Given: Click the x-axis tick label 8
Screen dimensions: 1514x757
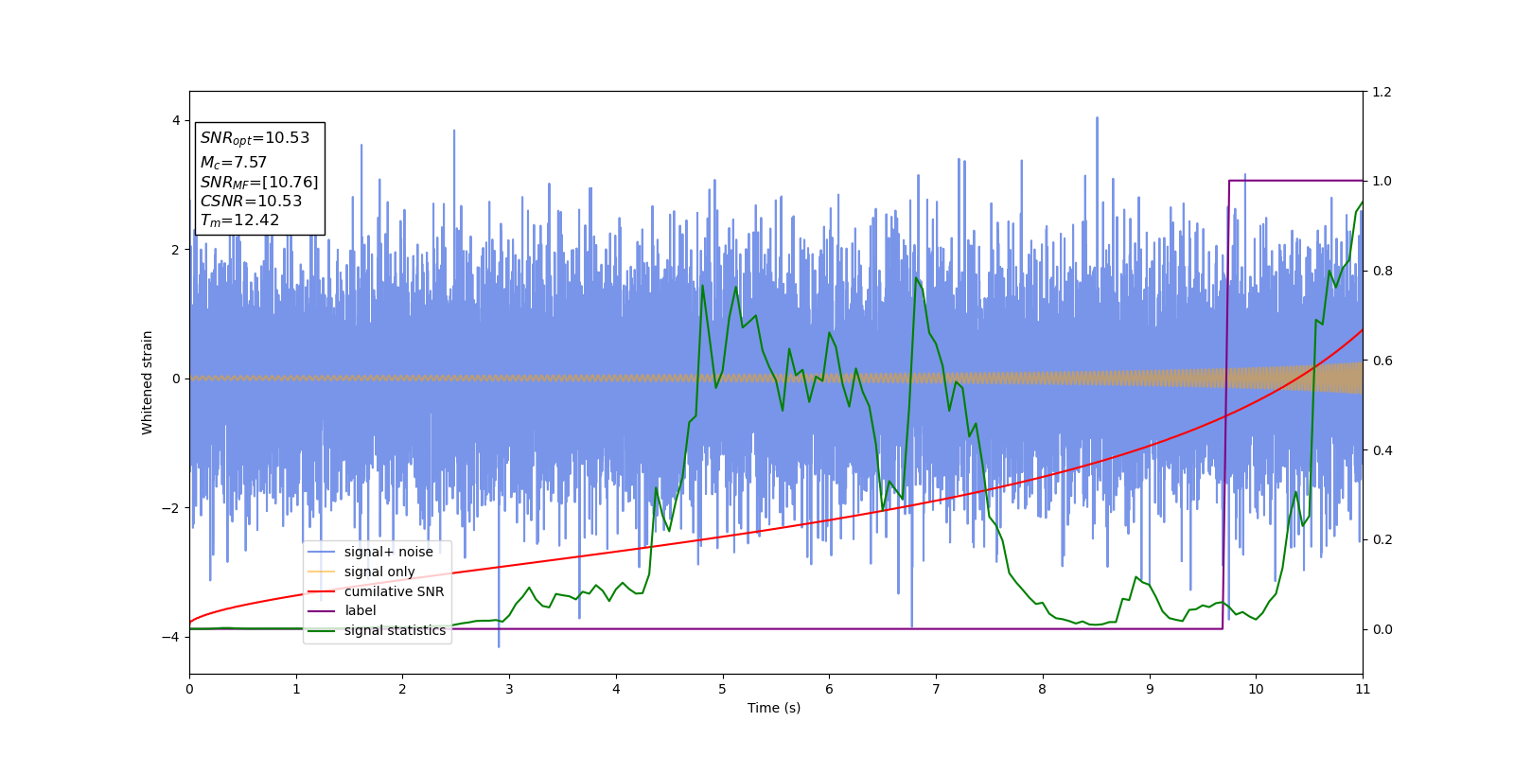Looking at the screenshot, I should point(1043,689).
